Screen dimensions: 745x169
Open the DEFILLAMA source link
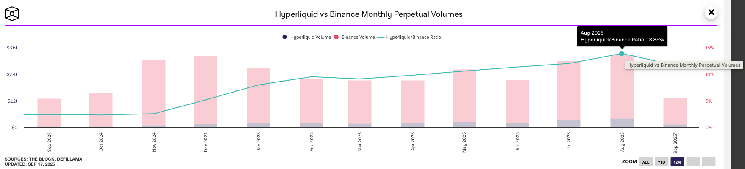point(69,159)
